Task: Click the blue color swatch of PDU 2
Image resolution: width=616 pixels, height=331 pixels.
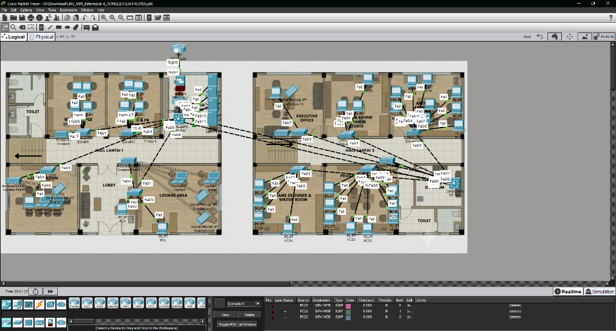Action: click(348, 317)
